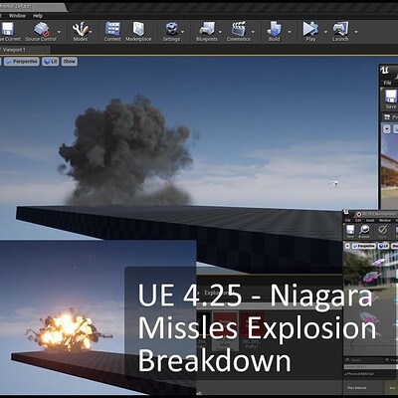Expand the Build options dropdown arrow
Image resolution: width=398 pixels, height=398 pixels.
[x=290, y=32]
